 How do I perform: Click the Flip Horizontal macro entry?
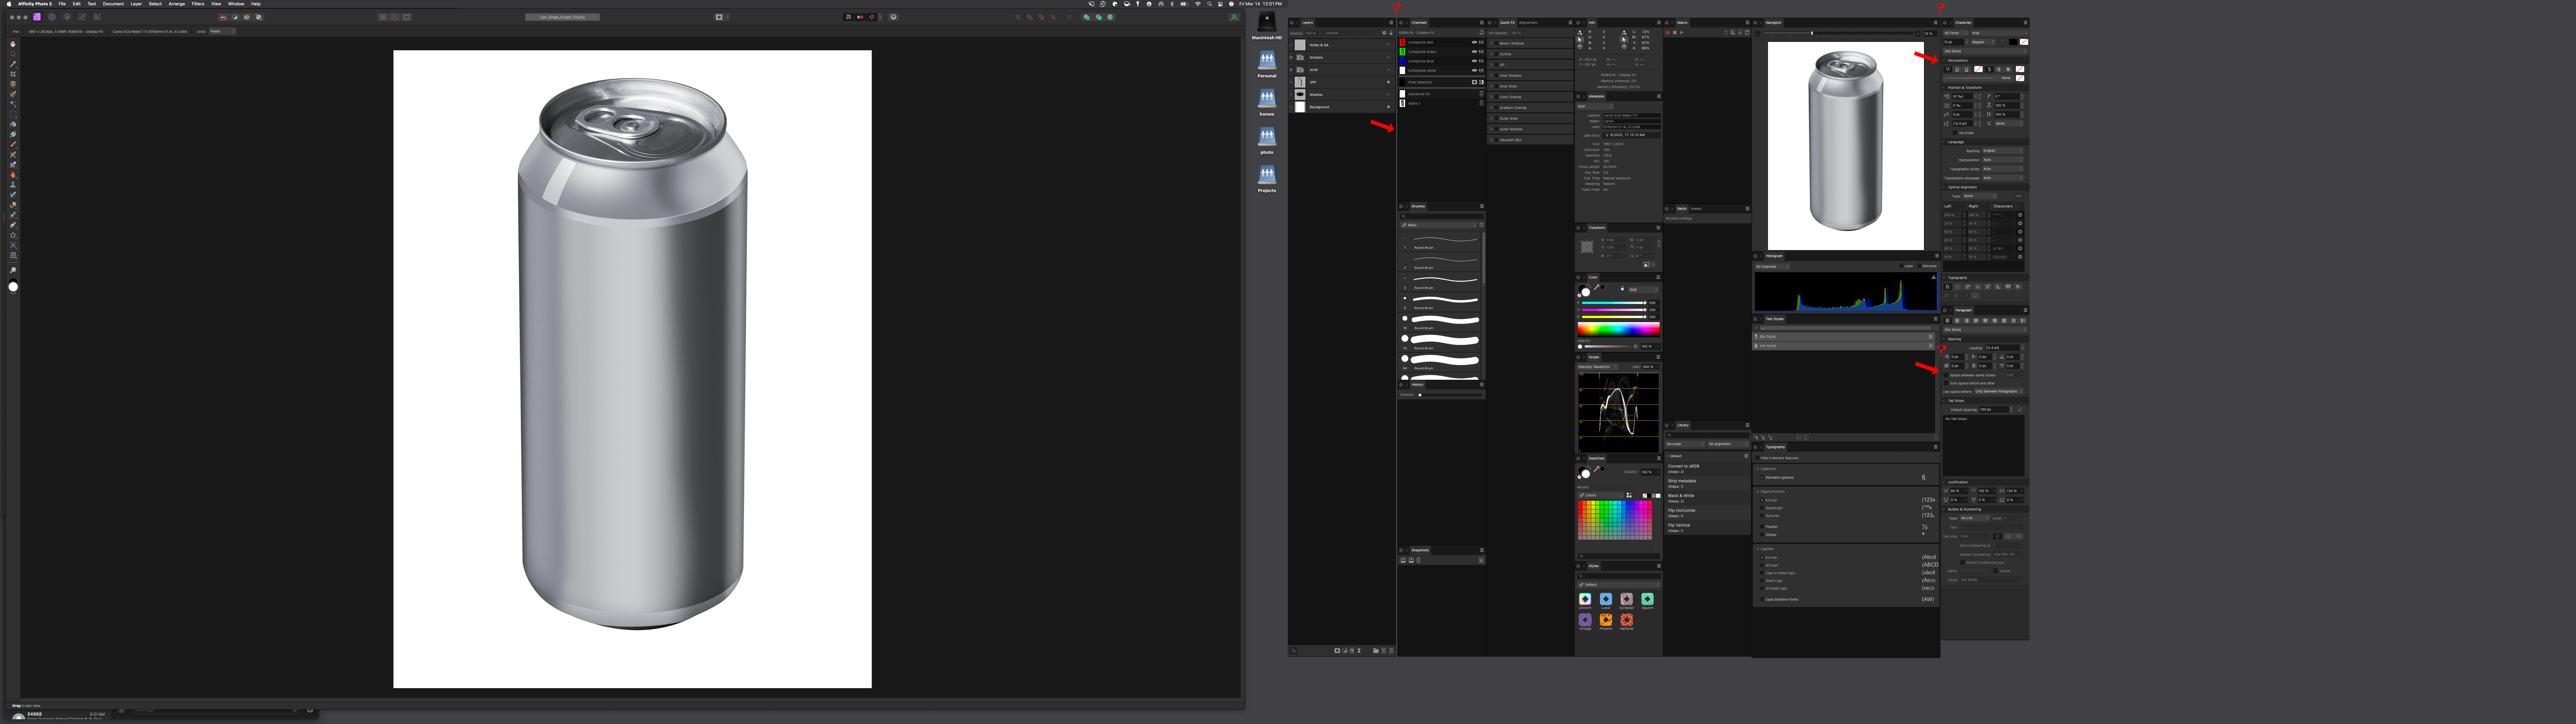tap(1708, 513)
